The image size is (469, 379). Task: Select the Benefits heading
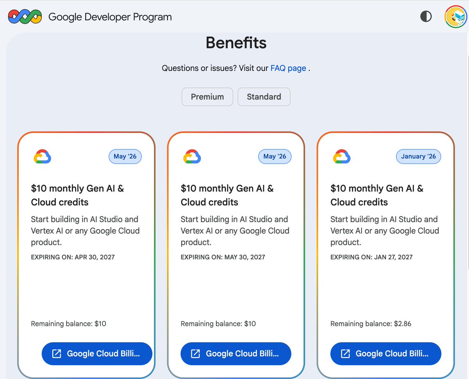(236, 43)
